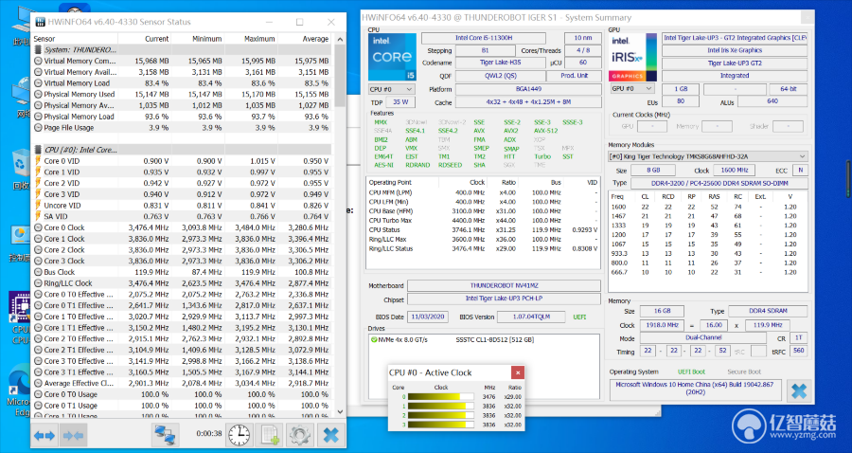Click the Sensor column header
Image resolution: width=852 pixels, height=453 pixels.
(x=75, y=39)
